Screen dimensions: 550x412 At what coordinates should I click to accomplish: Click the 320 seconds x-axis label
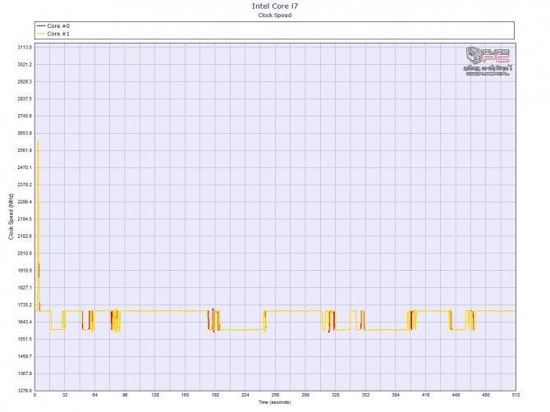(335, 395)
